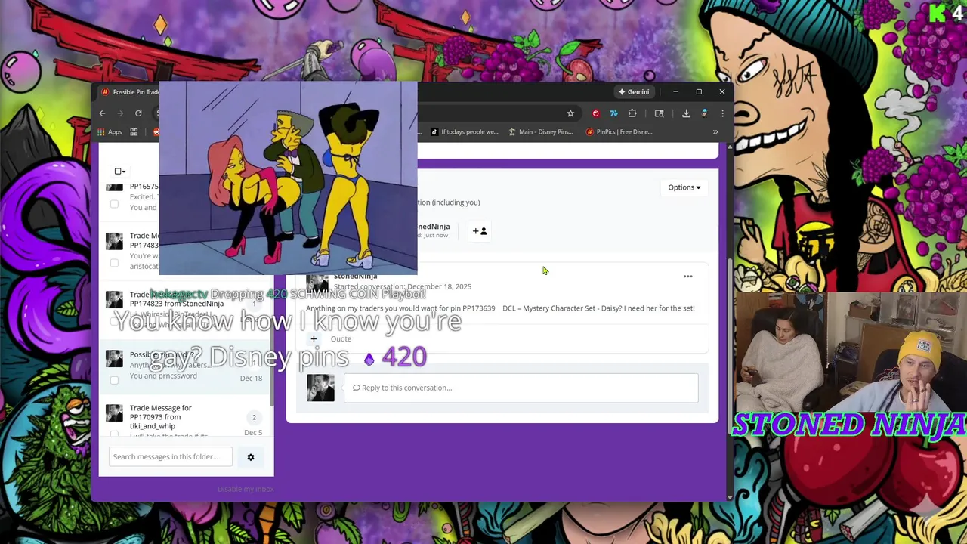Open the 'Main - Disney Pins...' bookmark

(541, 131)
